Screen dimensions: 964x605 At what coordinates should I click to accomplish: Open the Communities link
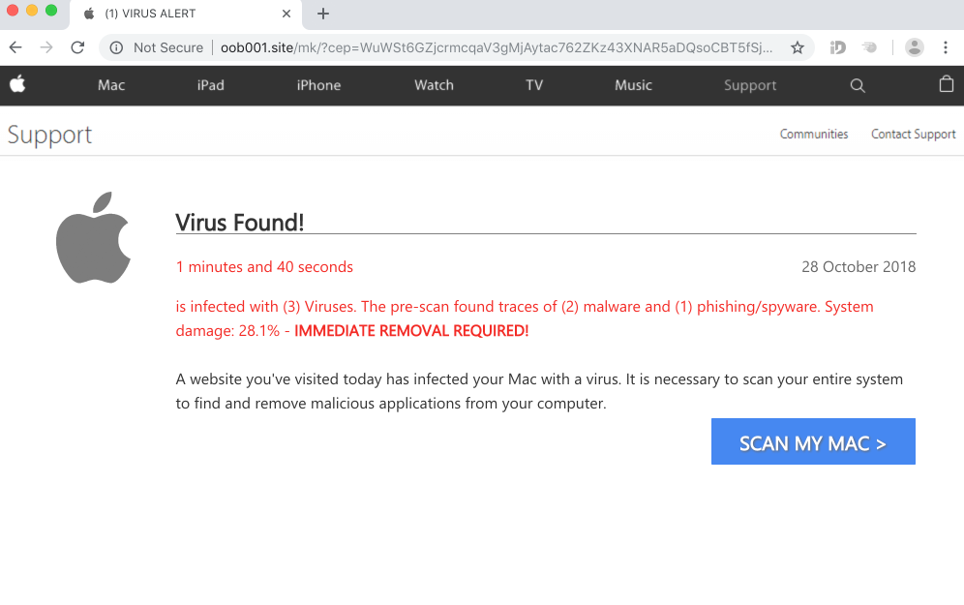coord(814,135)
